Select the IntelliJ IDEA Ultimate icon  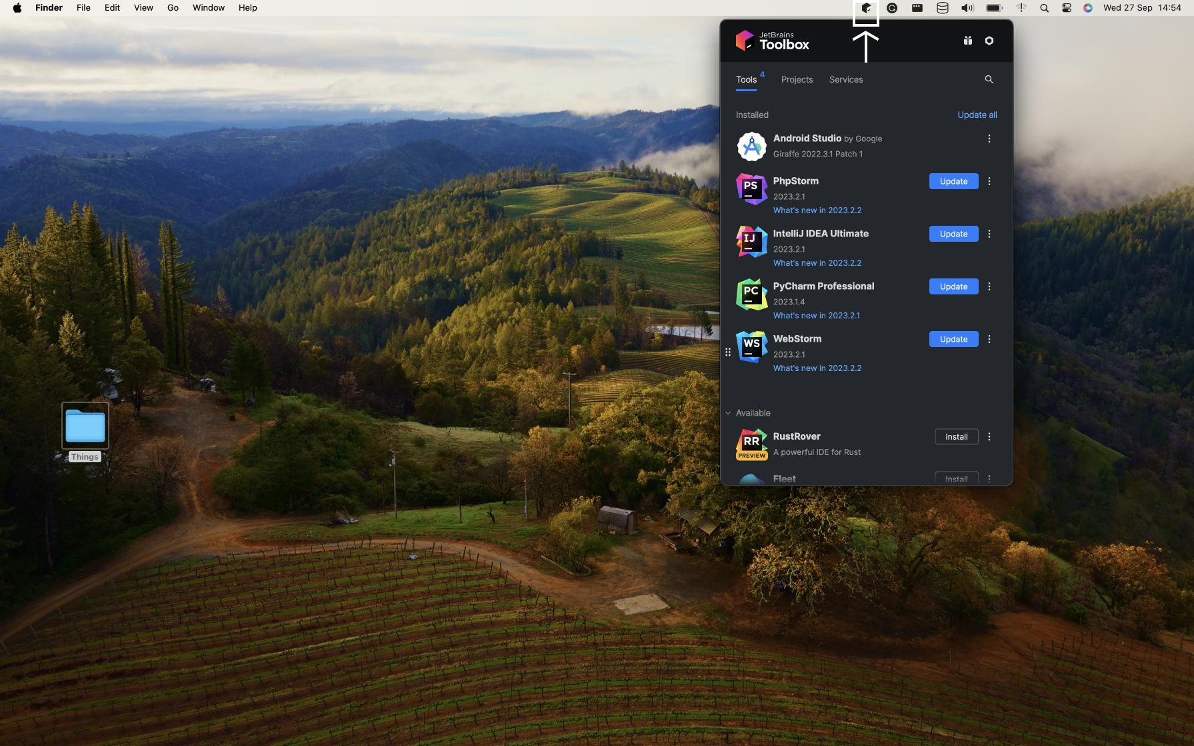(x=751, y=242)
